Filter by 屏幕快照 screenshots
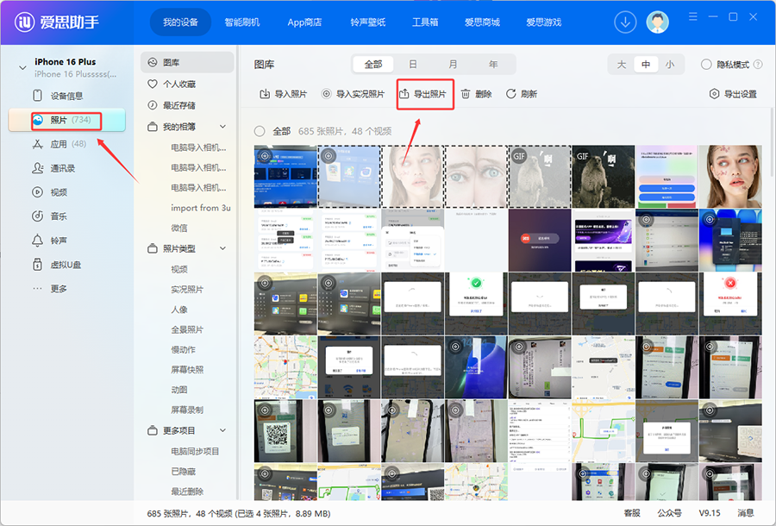 coord(187,370)
